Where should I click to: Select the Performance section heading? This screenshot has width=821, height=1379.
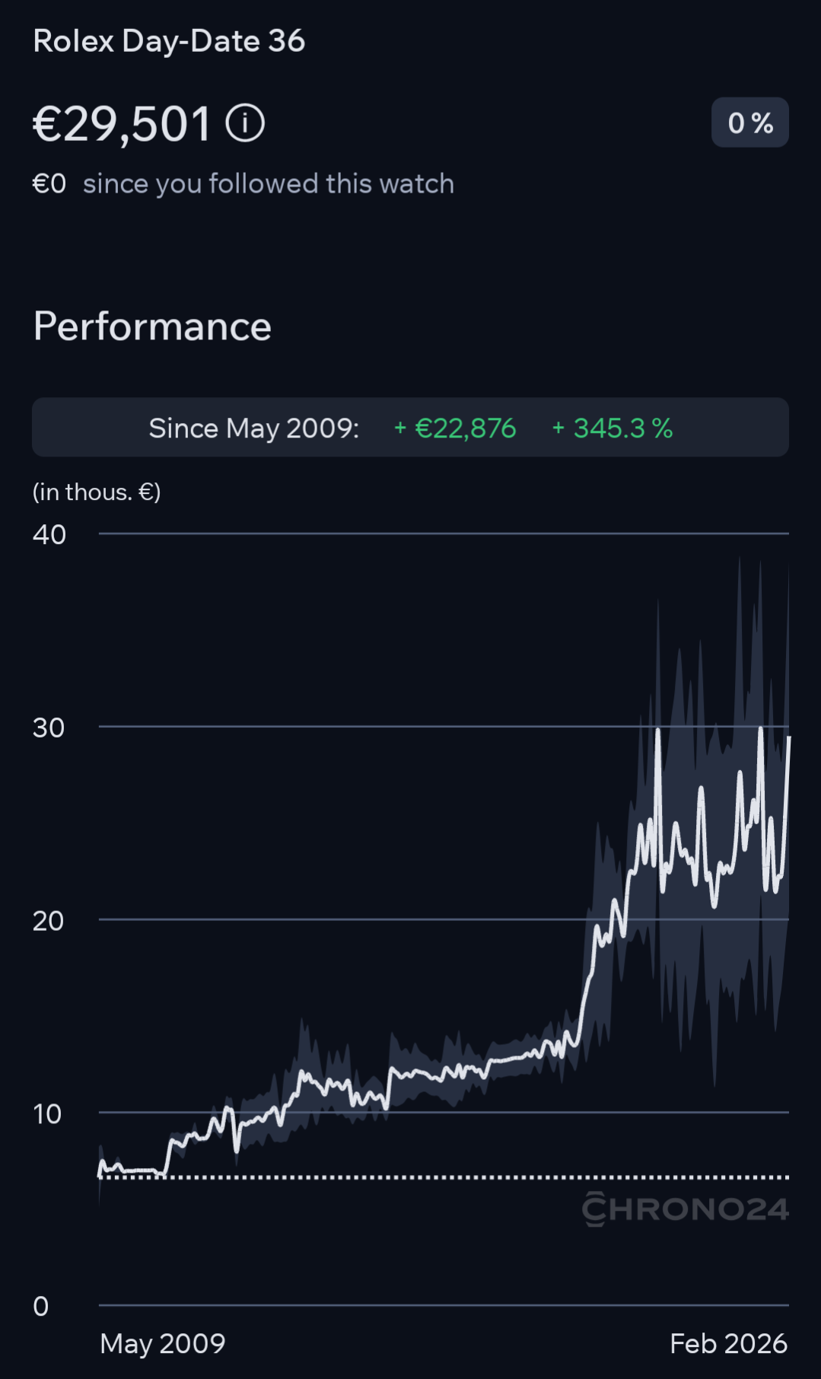(152, 326)
